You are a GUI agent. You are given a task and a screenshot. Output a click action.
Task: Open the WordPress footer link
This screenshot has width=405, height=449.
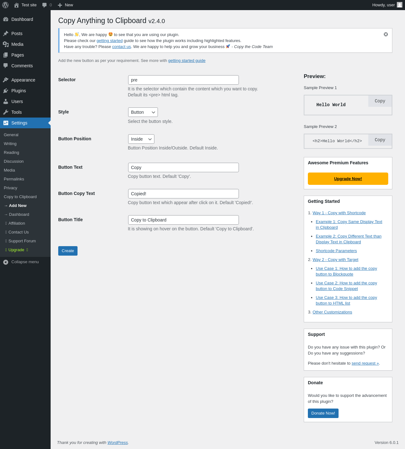point(118,443)
